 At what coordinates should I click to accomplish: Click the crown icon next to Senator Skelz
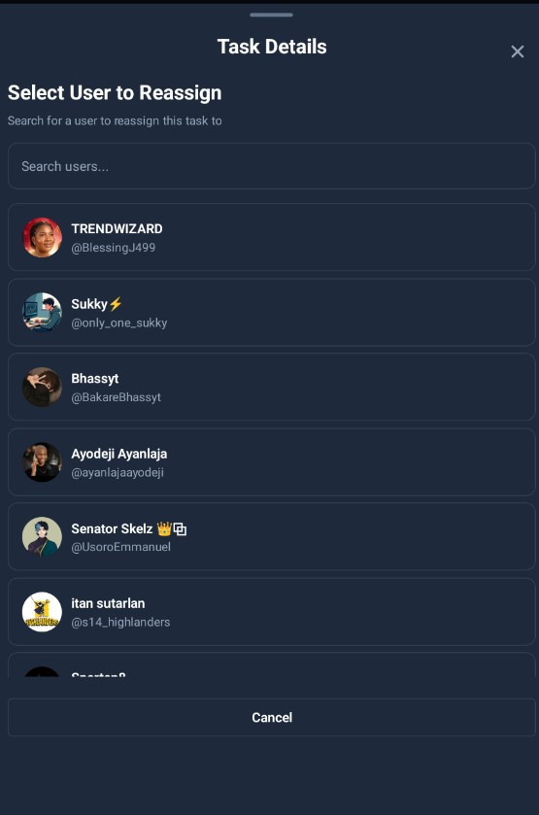point(164,528)
